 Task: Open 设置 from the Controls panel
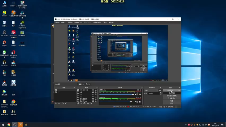172,101
